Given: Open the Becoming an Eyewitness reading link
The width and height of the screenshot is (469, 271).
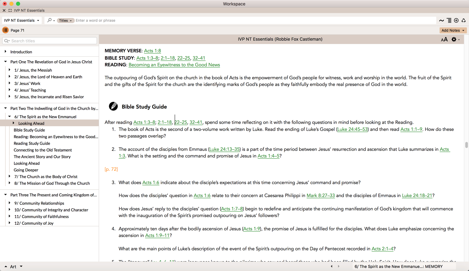Looking at the screenshot, I should click(x=174, y=65).
